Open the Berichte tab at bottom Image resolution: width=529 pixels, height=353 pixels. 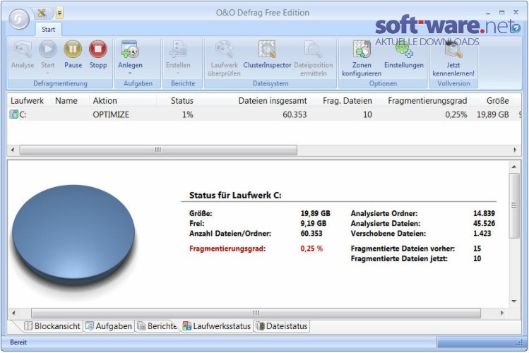157,326
